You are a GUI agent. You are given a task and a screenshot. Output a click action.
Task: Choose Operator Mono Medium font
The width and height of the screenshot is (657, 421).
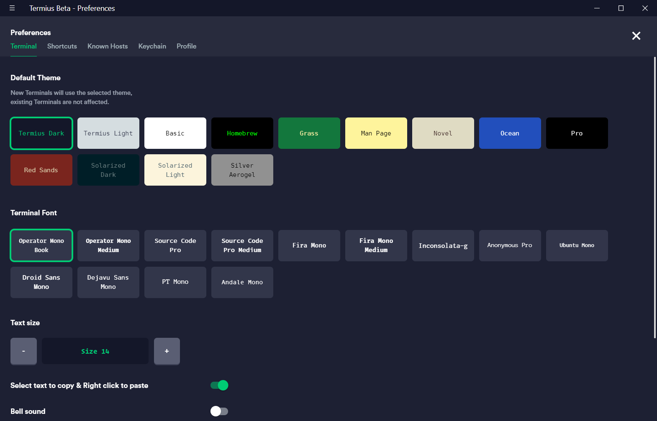108,245
